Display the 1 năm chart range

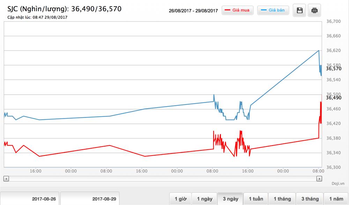(x=336, y=199)
